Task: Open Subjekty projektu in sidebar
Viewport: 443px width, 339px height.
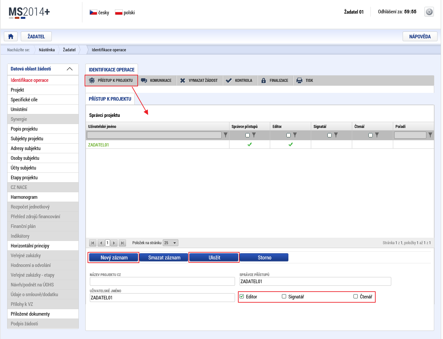Action: pos(43,139)
